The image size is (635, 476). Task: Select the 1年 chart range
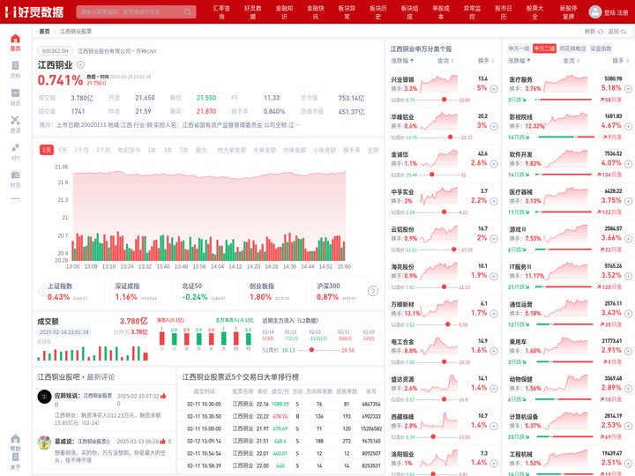(x=152, y=150)
